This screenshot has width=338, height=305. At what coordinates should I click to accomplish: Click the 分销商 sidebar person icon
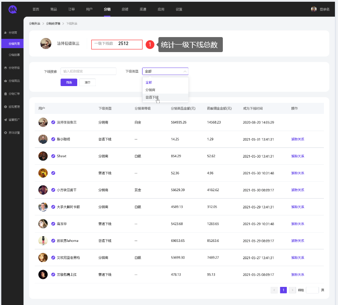(5, 33)
